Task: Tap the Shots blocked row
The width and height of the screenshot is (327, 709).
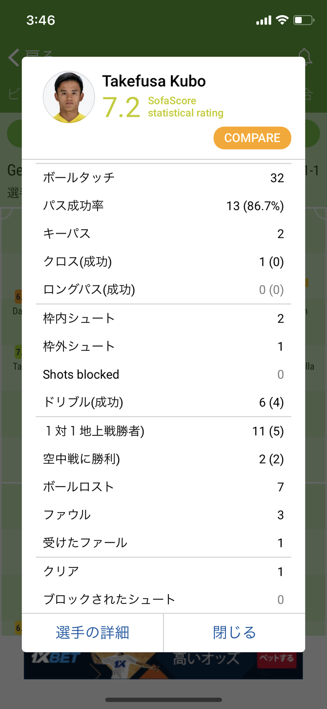Action: (x=163, y=375)
